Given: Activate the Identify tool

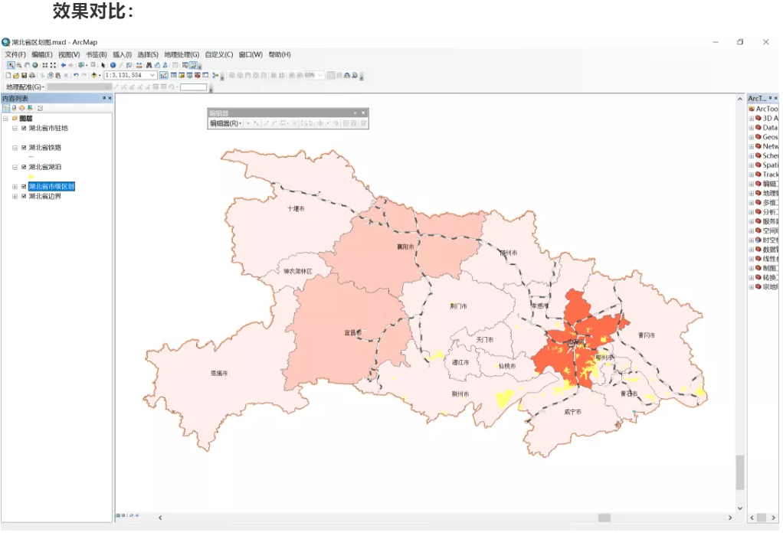Looking at the screenshot, I should pos(113,65).
